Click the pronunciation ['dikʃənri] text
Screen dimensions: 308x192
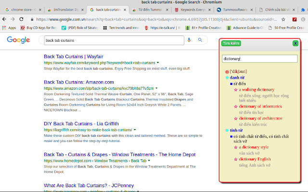(x=238, y=72)
